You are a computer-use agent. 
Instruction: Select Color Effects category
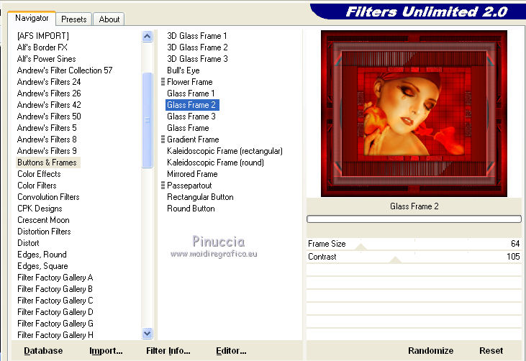coord(40,174)
